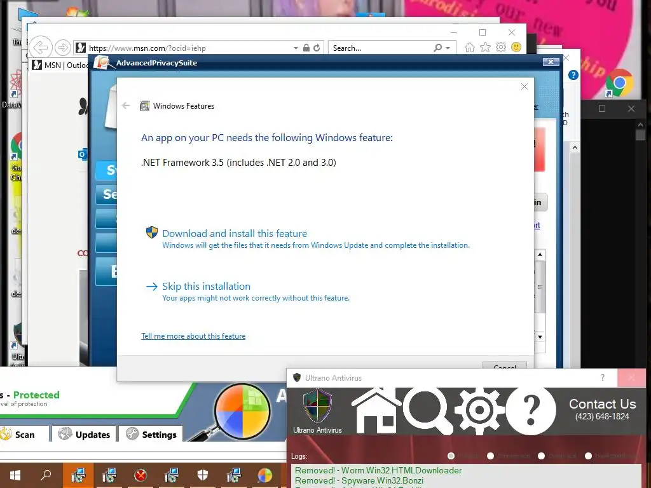Open the Scan tab in antivirus window
Image resolution: width=651 pixels, height=488 pixels.
point(24,435)
